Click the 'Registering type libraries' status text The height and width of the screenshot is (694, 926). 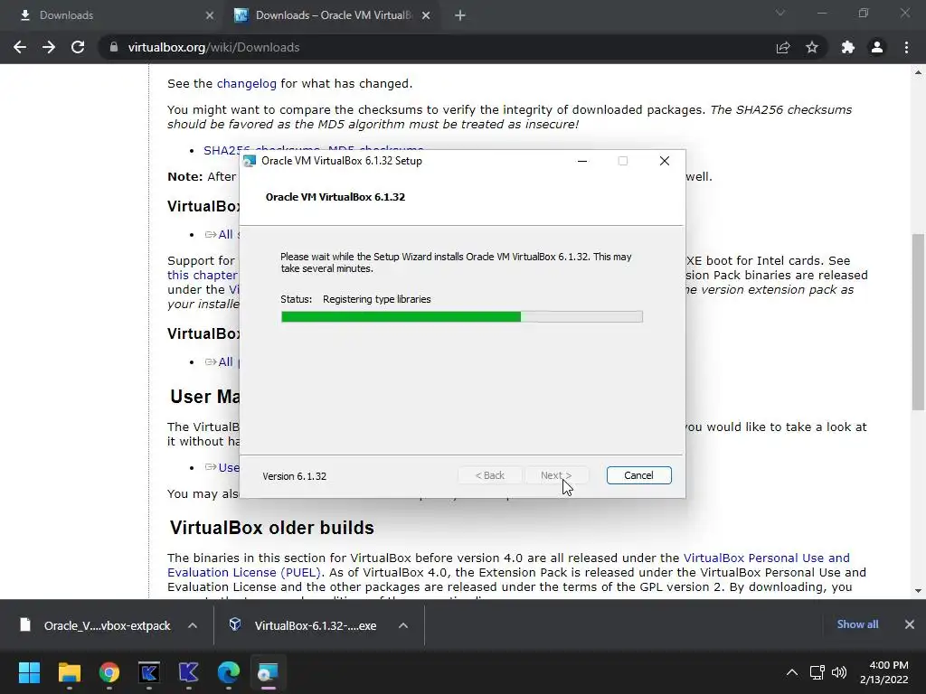coord(377,299)
